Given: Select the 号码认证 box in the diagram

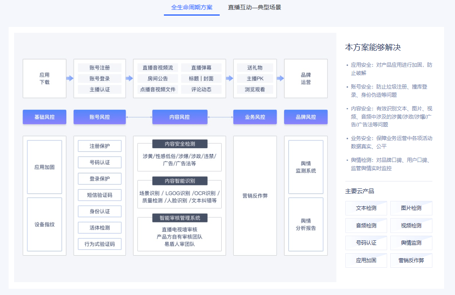Looking at the screenshot, I should coord(100,162).
